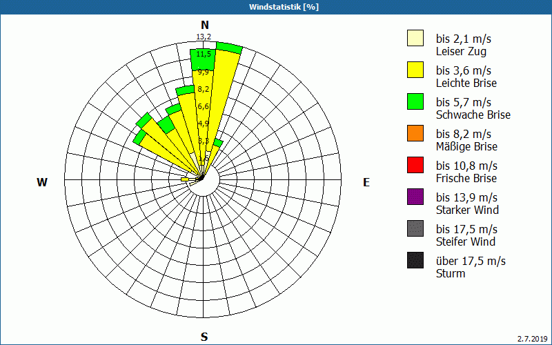Click the 'Windstatistik [%]' title text
The width and height of the screenshot is (552, 345).
click(x=284, y=7)
